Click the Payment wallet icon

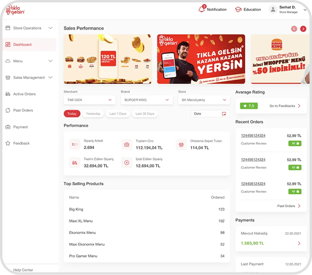tap(8, 127)
